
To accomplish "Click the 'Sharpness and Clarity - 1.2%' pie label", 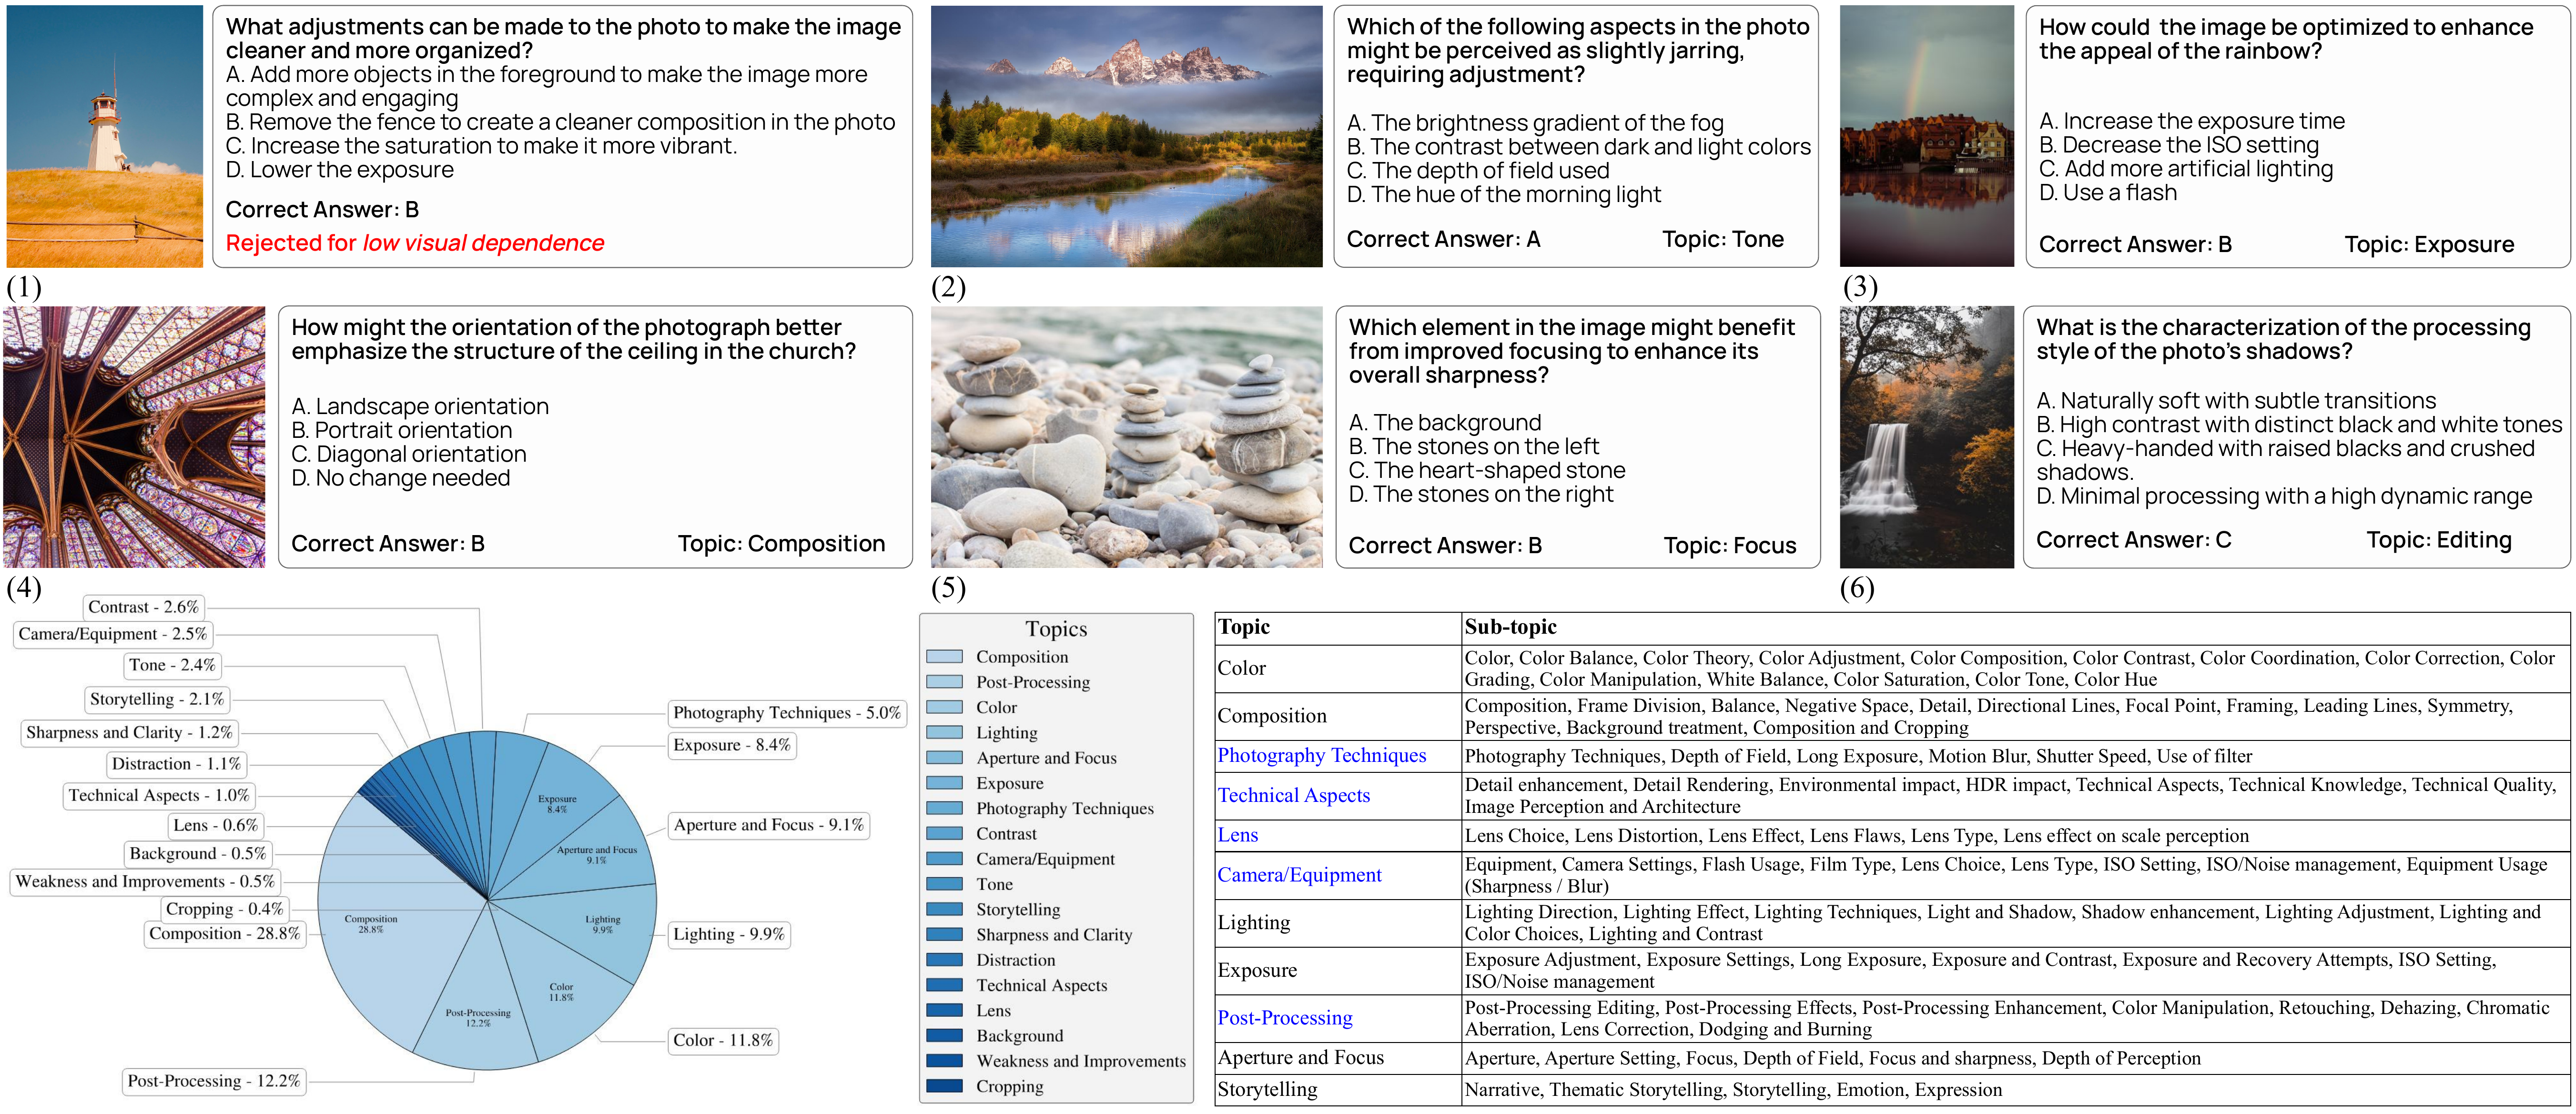I will tap(129, 733).
